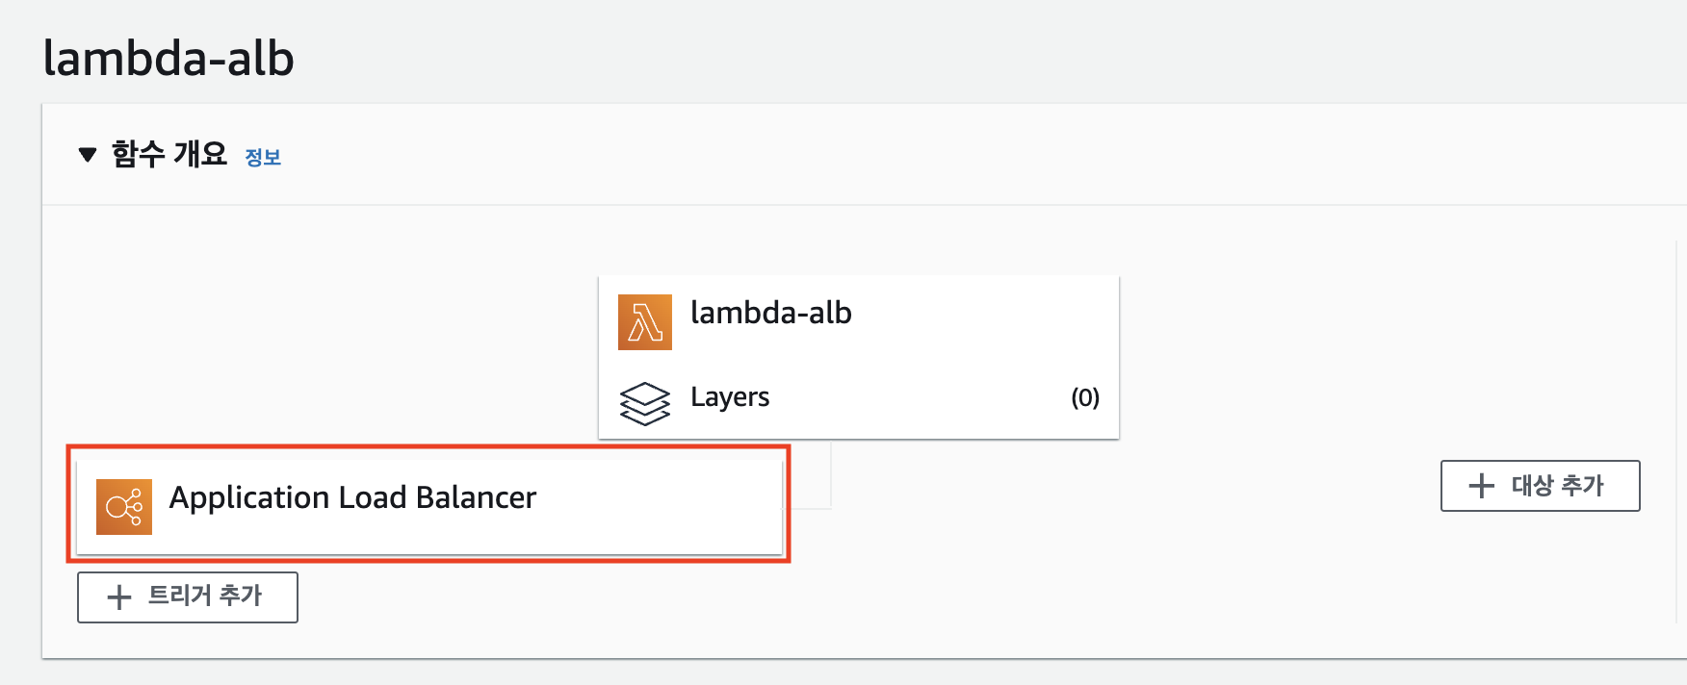1687x685 pixels.
Task: Expand the Layers entry showing (0)
Action: click(729, 396)
